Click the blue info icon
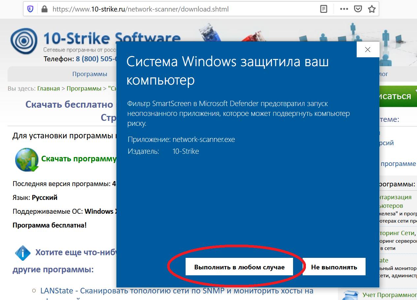417x300 pixels. 23,253
